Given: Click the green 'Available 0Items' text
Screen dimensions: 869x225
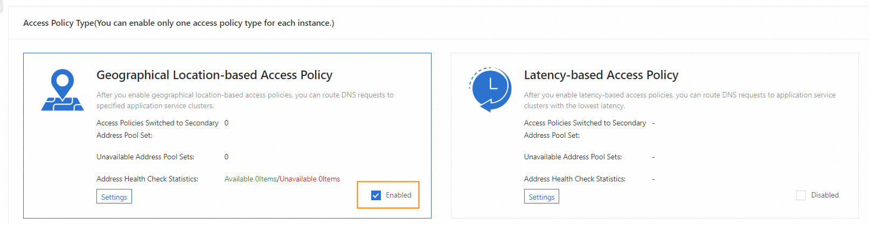Looking at the screenshot, I should (x=251, y=179).
